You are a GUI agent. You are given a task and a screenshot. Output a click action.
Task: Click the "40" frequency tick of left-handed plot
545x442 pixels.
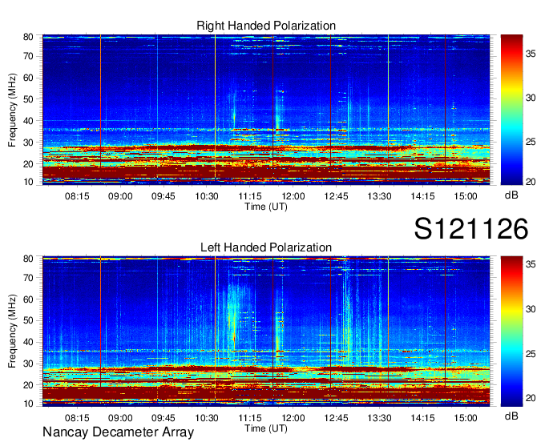click(x=28, y=343)
